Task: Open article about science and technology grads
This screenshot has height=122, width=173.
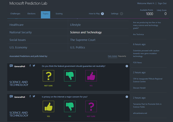Action: [x=147, y=25]
